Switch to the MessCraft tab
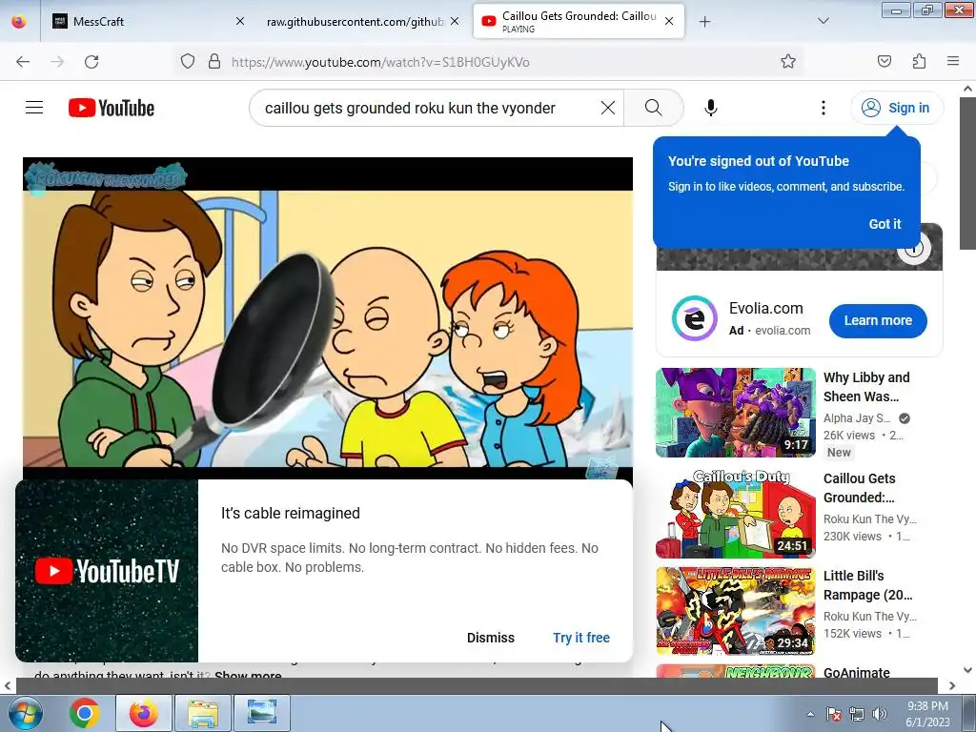The width and height of the screenshot is (976, 732). coord(148,21)
